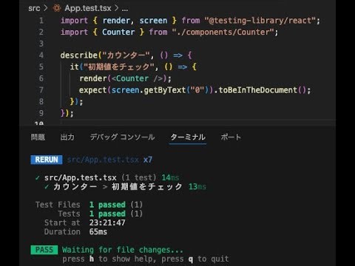Click the App.test.tsx breadcrumb

tap(88, 8)
